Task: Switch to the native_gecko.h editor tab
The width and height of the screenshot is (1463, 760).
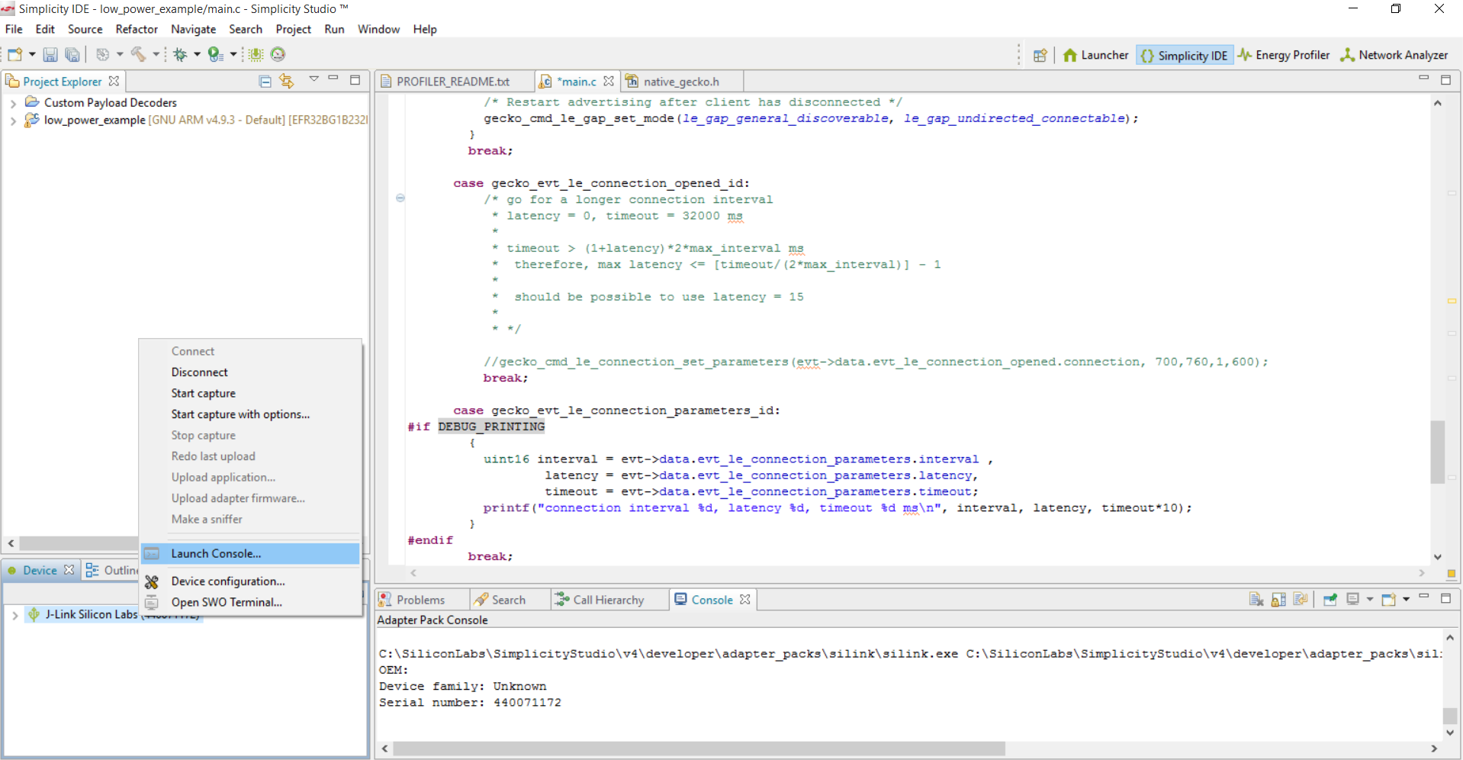Action: pyautogui.click(x=680, y=82)
